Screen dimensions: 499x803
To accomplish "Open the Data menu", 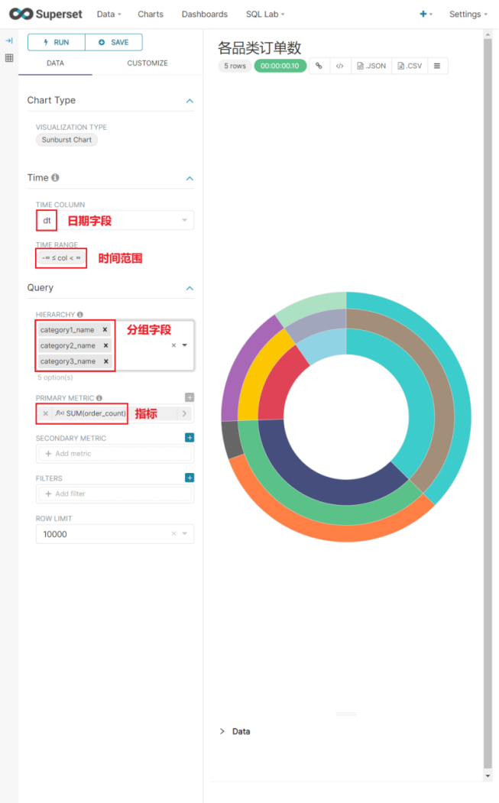I will point(109,15).
